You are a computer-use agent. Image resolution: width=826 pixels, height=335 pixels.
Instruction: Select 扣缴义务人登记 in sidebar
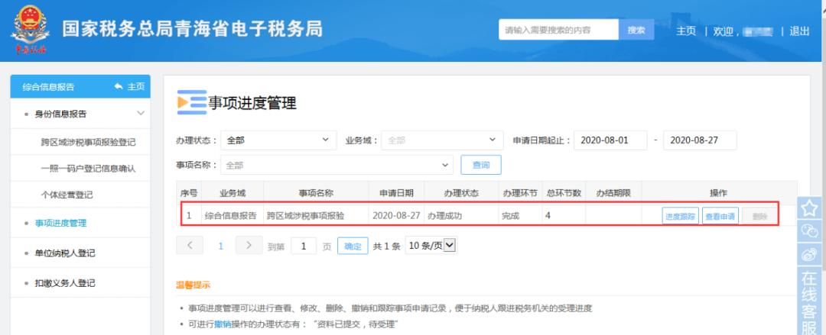coord(65,283)
